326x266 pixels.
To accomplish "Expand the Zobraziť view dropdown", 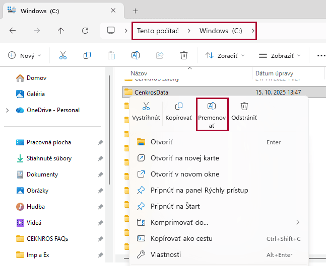I will click(279, 56).
